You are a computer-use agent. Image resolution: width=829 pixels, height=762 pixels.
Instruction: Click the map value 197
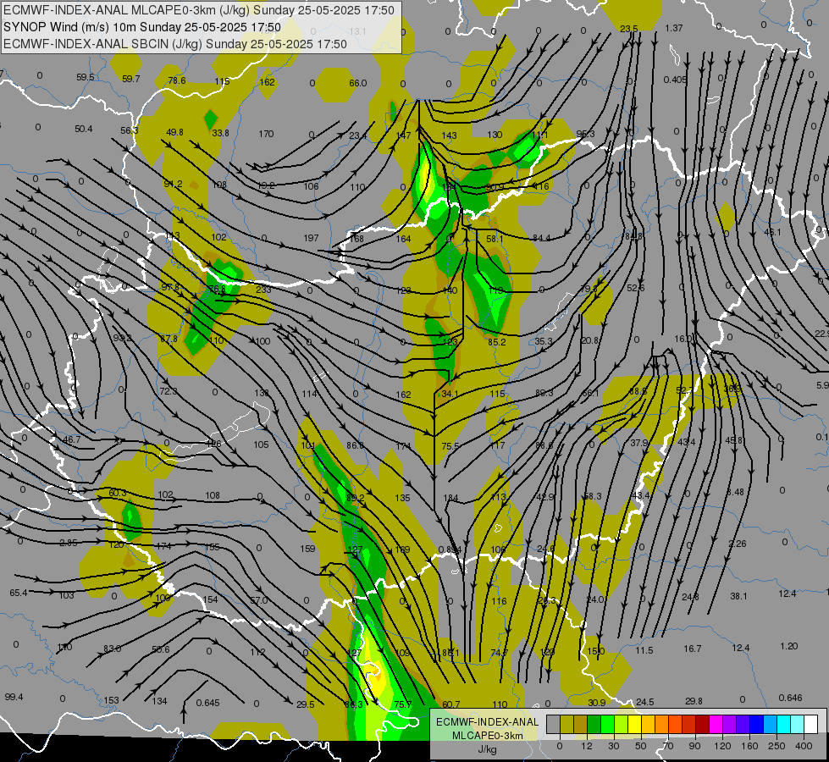pyautogui.click(x=312, y=238)
